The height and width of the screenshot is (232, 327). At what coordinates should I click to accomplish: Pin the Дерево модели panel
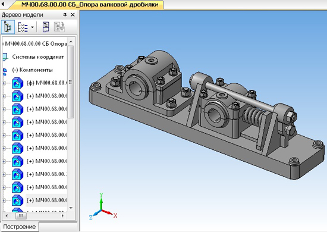pos(65,15)
